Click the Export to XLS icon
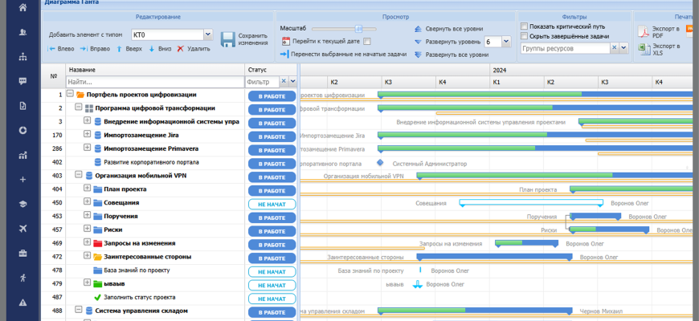 [x=644, y=50]
